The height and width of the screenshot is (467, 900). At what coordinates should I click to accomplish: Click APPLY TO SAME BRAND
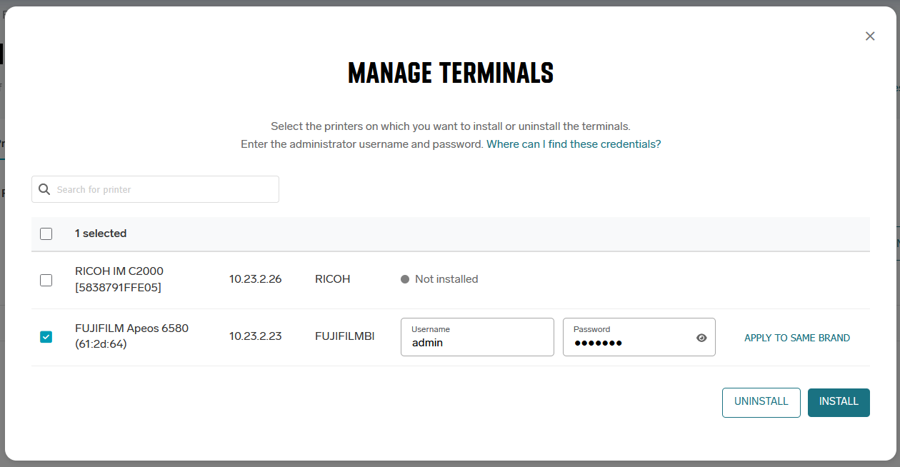pyautogui.click(x=797, y=338)
